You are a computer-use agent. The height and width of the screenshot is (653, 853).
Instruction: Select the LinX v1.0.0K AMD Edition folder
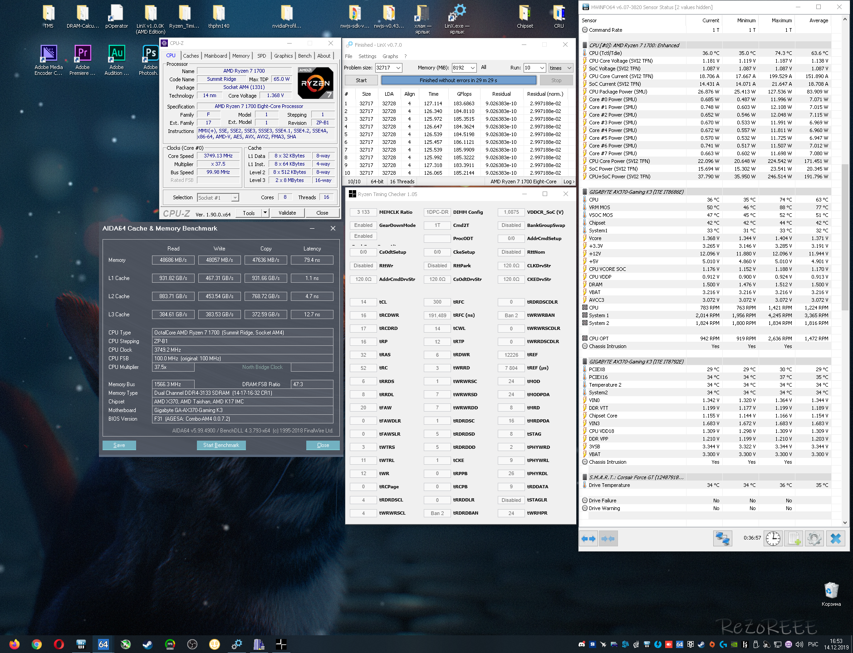click(151, 20)
